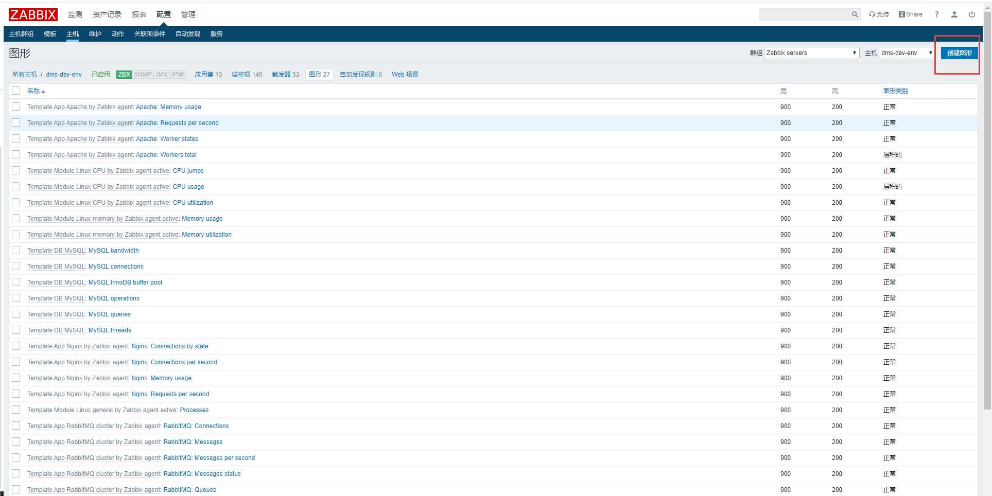Click the 创建图形 button
The width and height of the screenshot is (992, 496).
click(x=959, y=53)
